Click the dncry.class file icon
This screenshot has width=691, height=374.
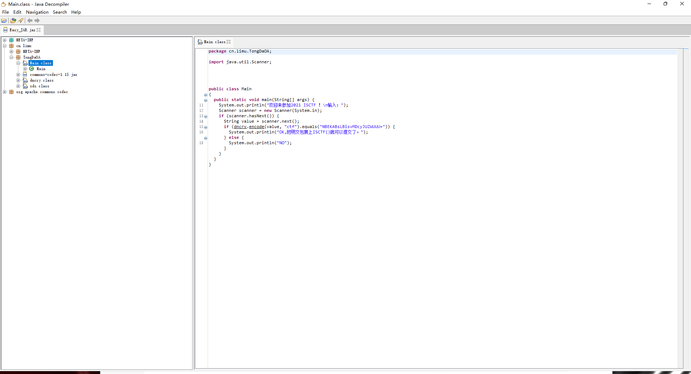pos(25,80)
